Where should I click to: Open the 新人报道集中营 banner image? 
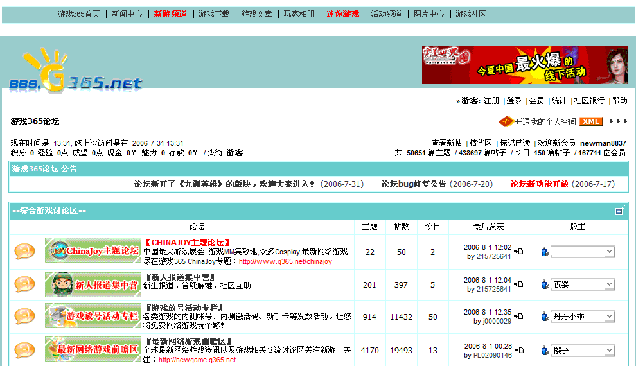coord(93,284)
